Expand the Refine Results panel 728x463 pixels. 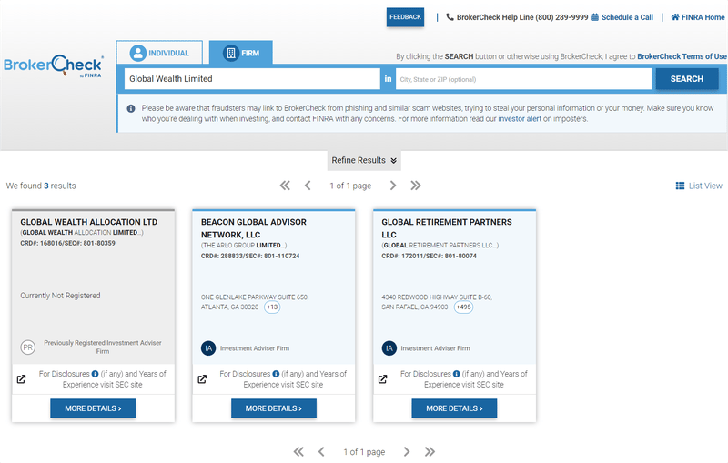(364, 160)
